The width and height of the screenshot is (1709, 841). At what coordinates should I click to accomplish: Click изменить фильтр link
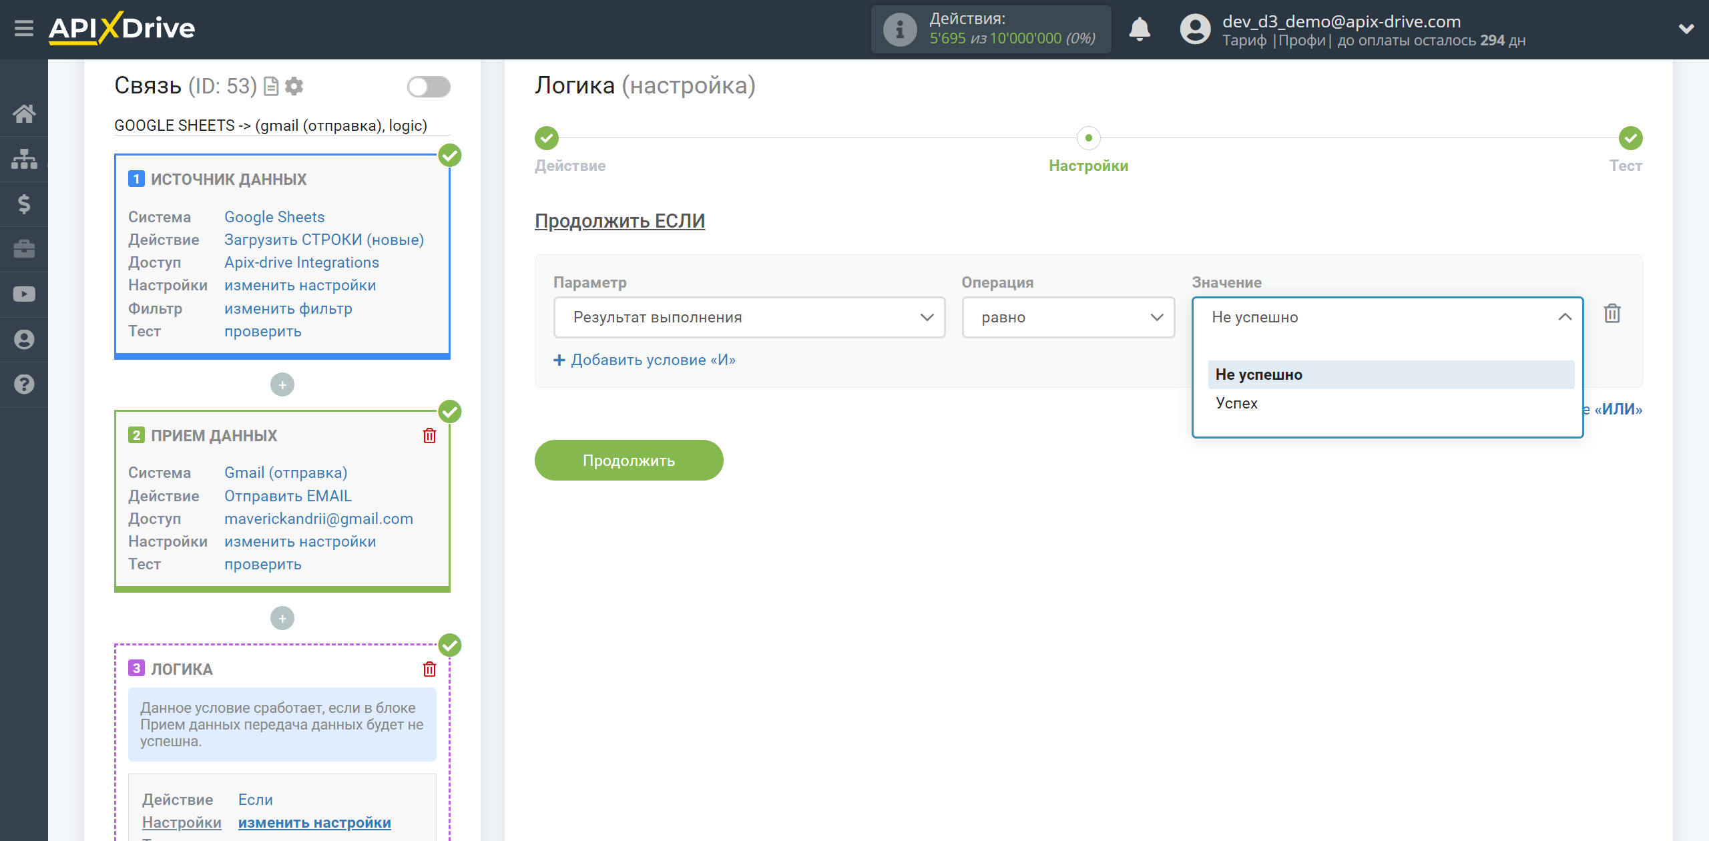click(288, 309)
